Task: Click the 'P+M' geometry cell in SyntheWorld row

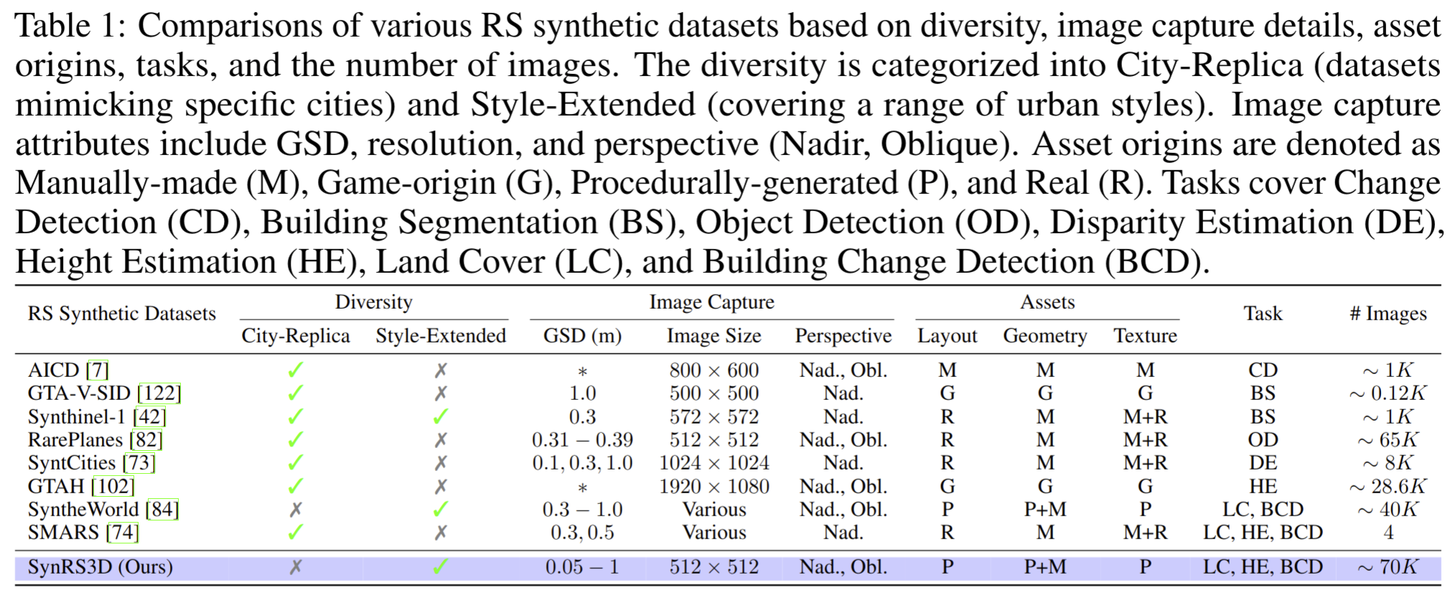Action: point(1045,509)
